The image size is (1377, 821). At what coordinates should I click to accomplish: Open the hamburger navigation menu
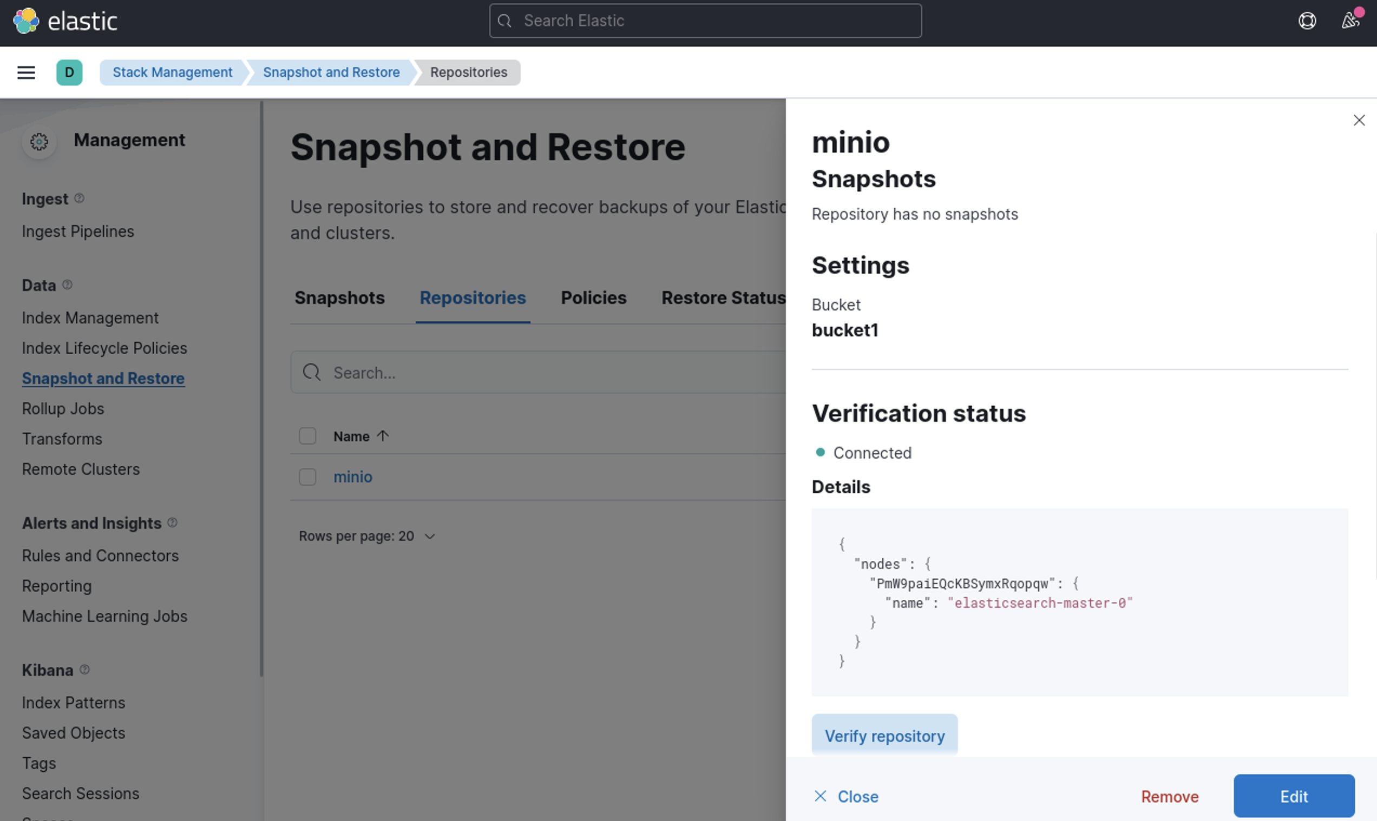(x=26, y=72)
